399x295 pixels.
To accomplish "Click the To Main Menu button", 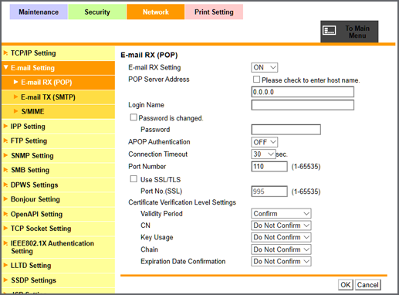I will [350, 32].
